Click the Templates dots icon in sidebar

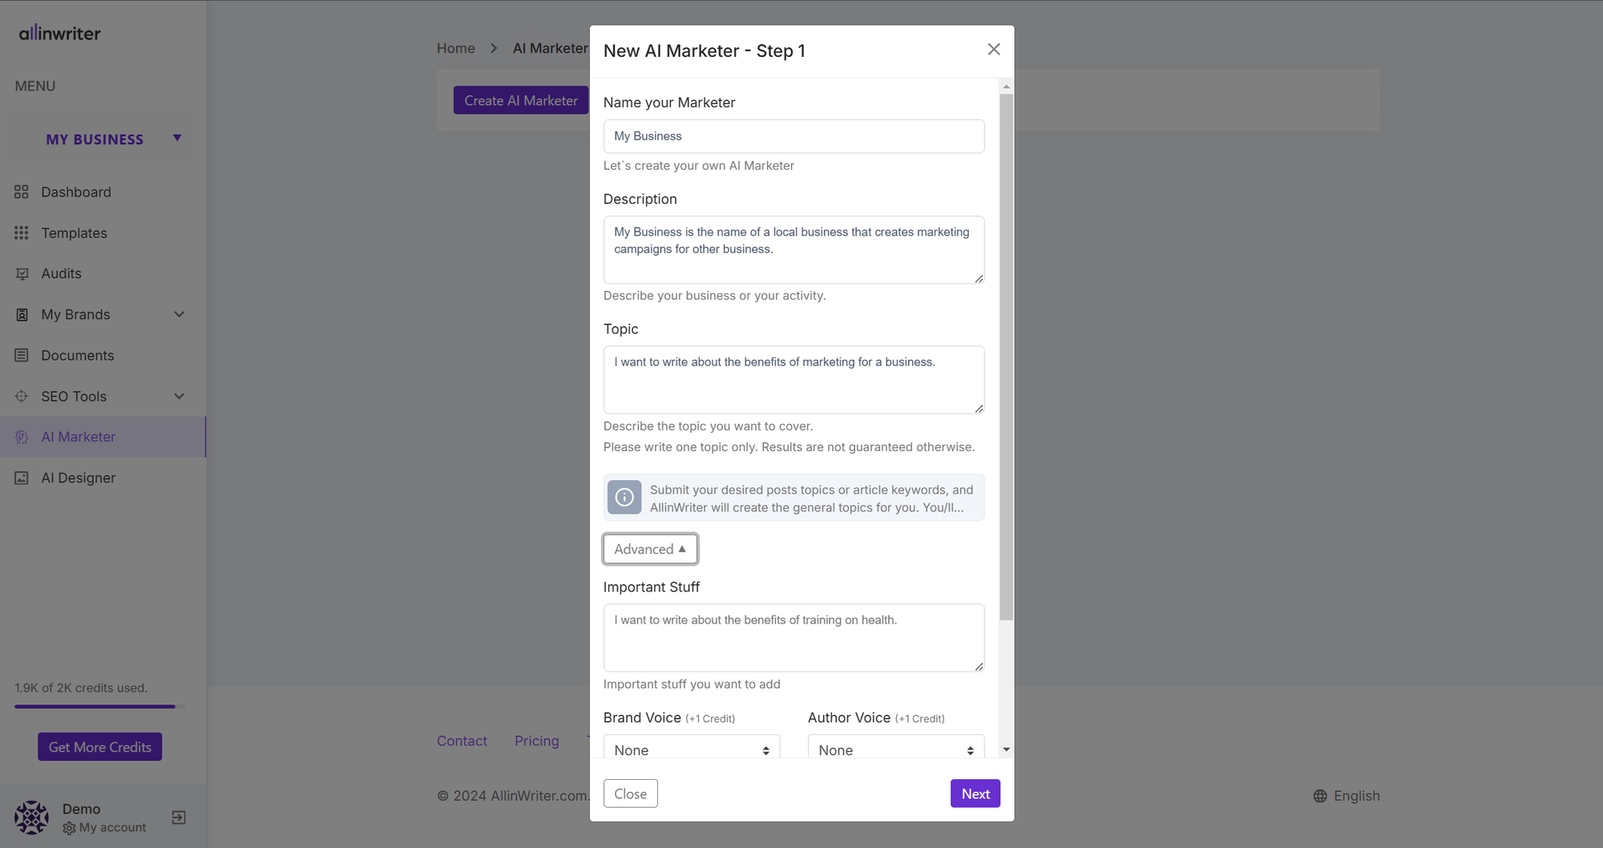pos(22,233)
